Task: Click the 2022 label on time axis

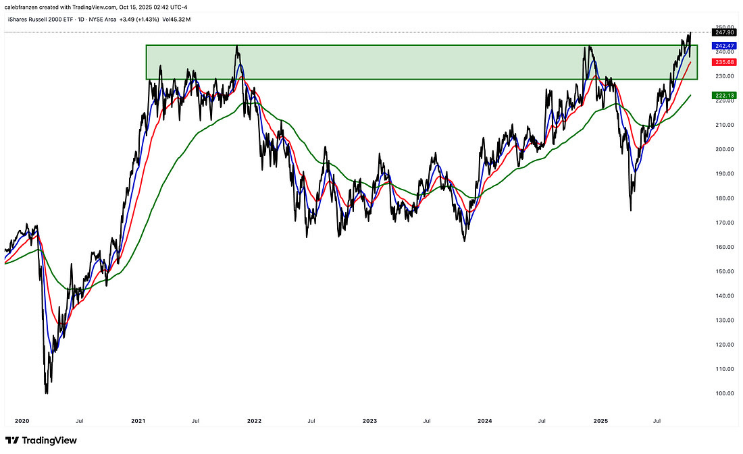Action: pyautogui.click(x=254, y=421)
